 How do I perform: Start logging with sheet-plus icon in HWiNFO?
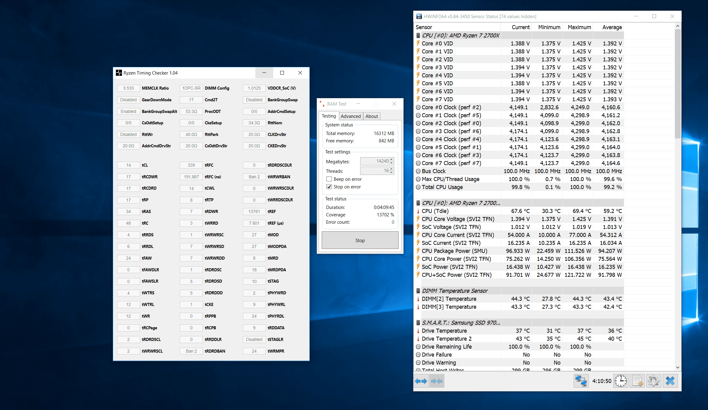coord(637,381)
